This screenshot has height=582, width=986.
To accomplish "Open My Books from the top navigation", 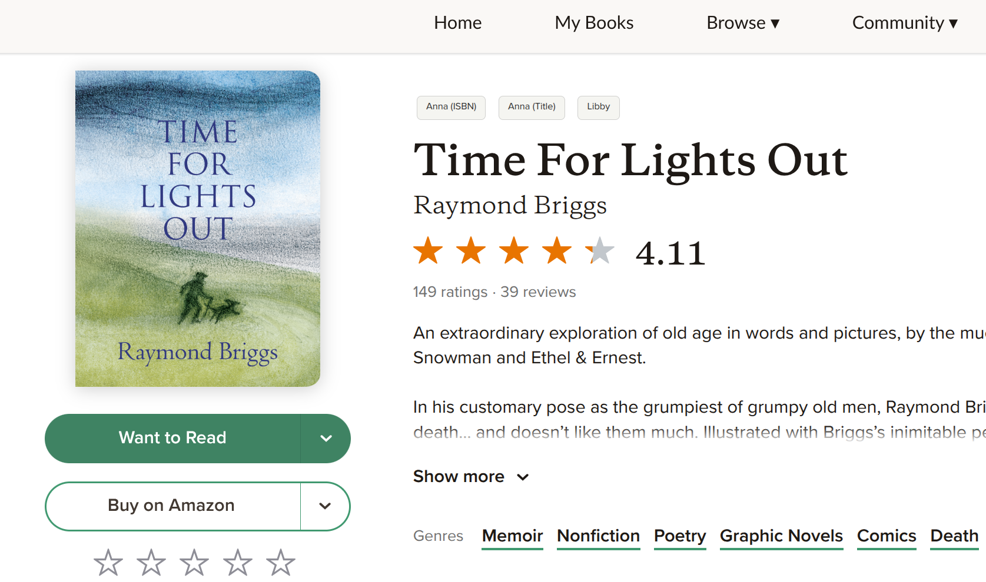I will point(593,23).
